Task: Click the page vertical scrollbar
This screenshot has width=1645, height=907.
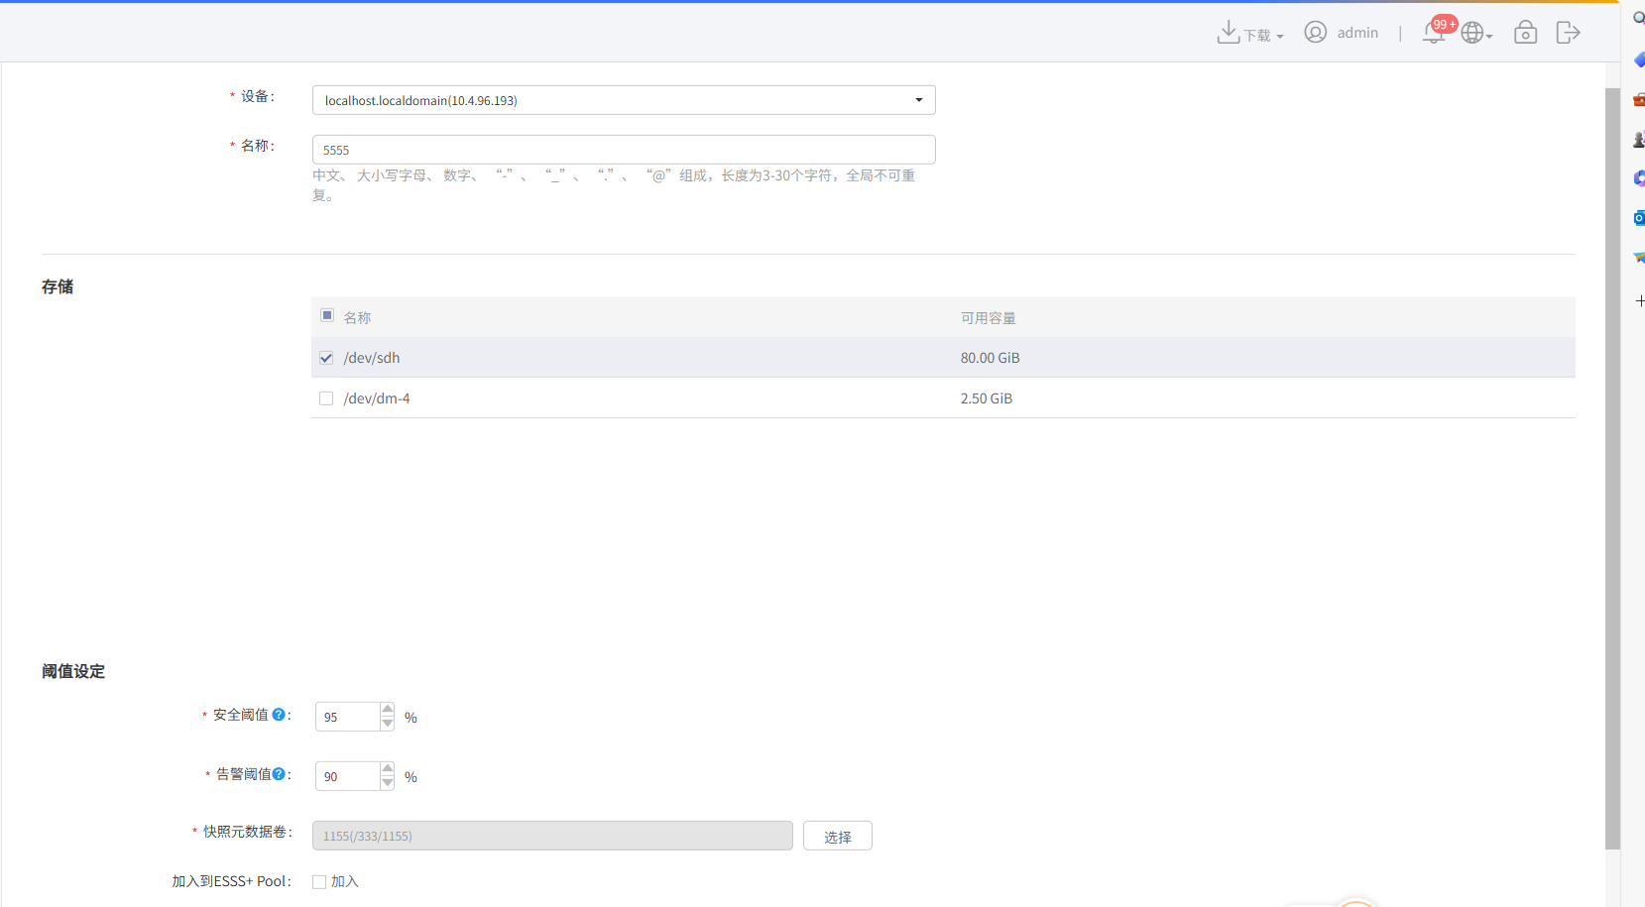Action: [x=1612, y=468]
